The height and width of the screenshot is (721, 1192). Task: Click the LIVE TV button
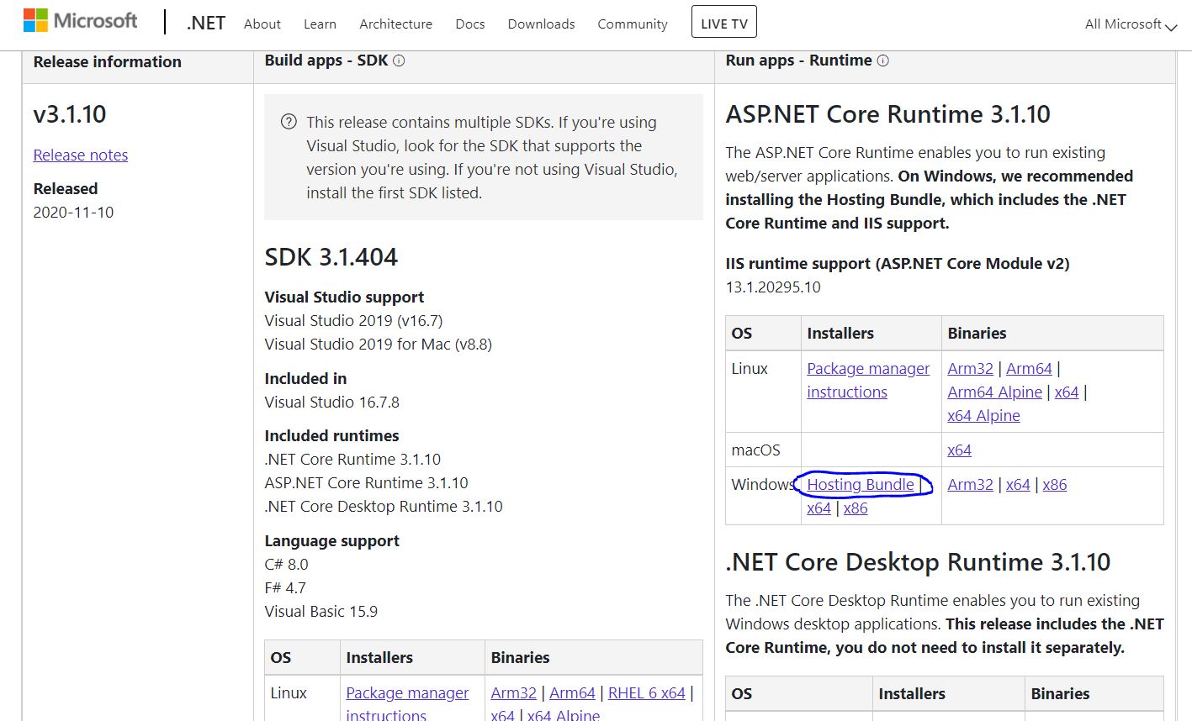coord(724,22)
